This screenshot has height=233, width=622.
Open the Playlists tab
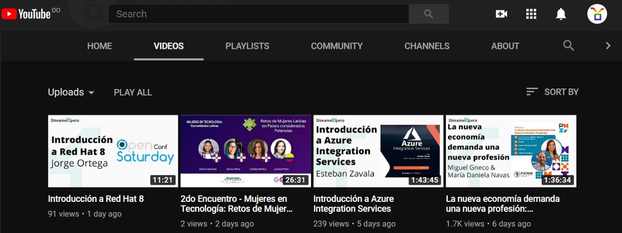click(247, 46)
